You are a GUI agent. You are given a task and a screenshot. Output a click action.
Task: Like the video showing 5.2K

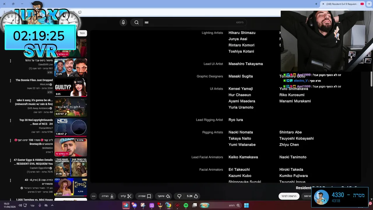click(x=193, y=196)
